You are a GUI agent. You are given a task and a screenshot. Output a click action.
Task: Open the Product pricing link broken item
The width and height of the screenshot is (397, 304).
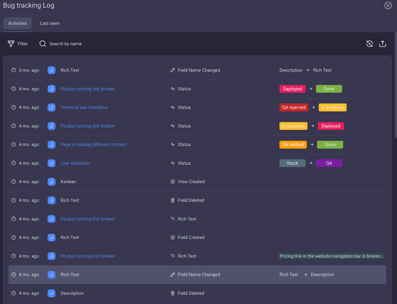tap(87, 89)
